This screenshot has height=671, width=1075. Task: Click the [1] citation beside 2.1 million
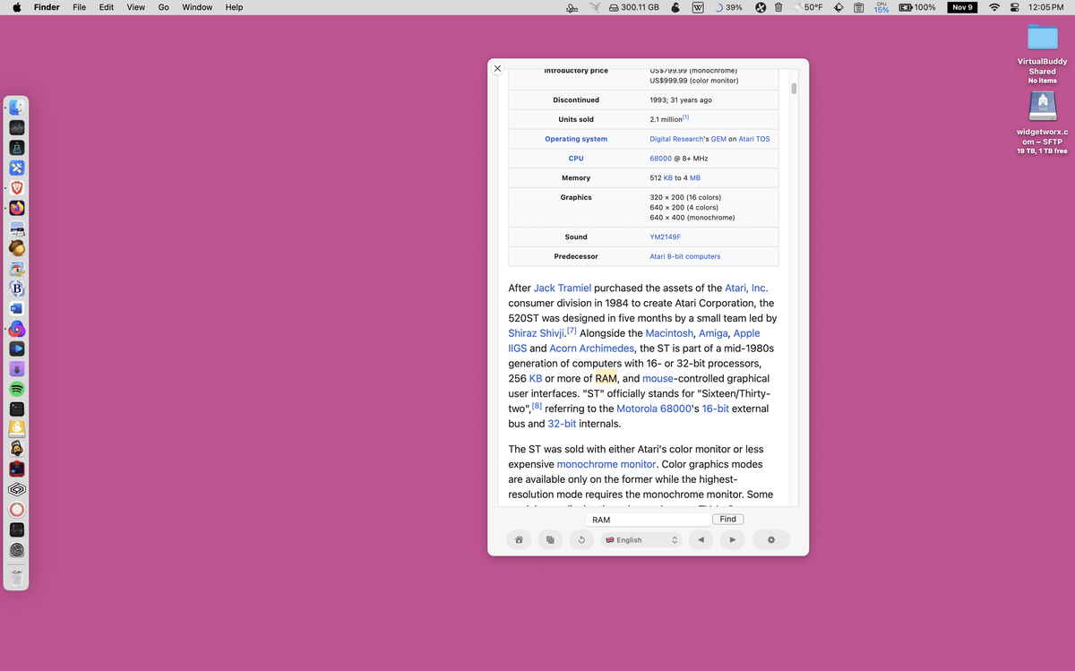[x=685, y=117]
